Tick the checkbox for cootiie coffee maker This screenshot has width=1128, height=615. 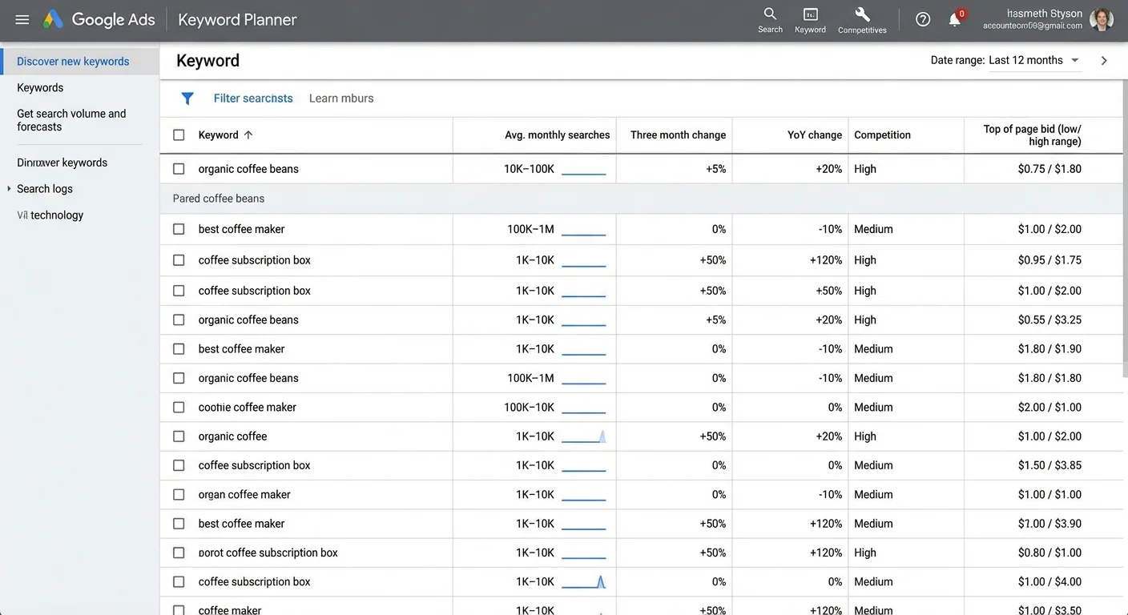pos(179,407)
